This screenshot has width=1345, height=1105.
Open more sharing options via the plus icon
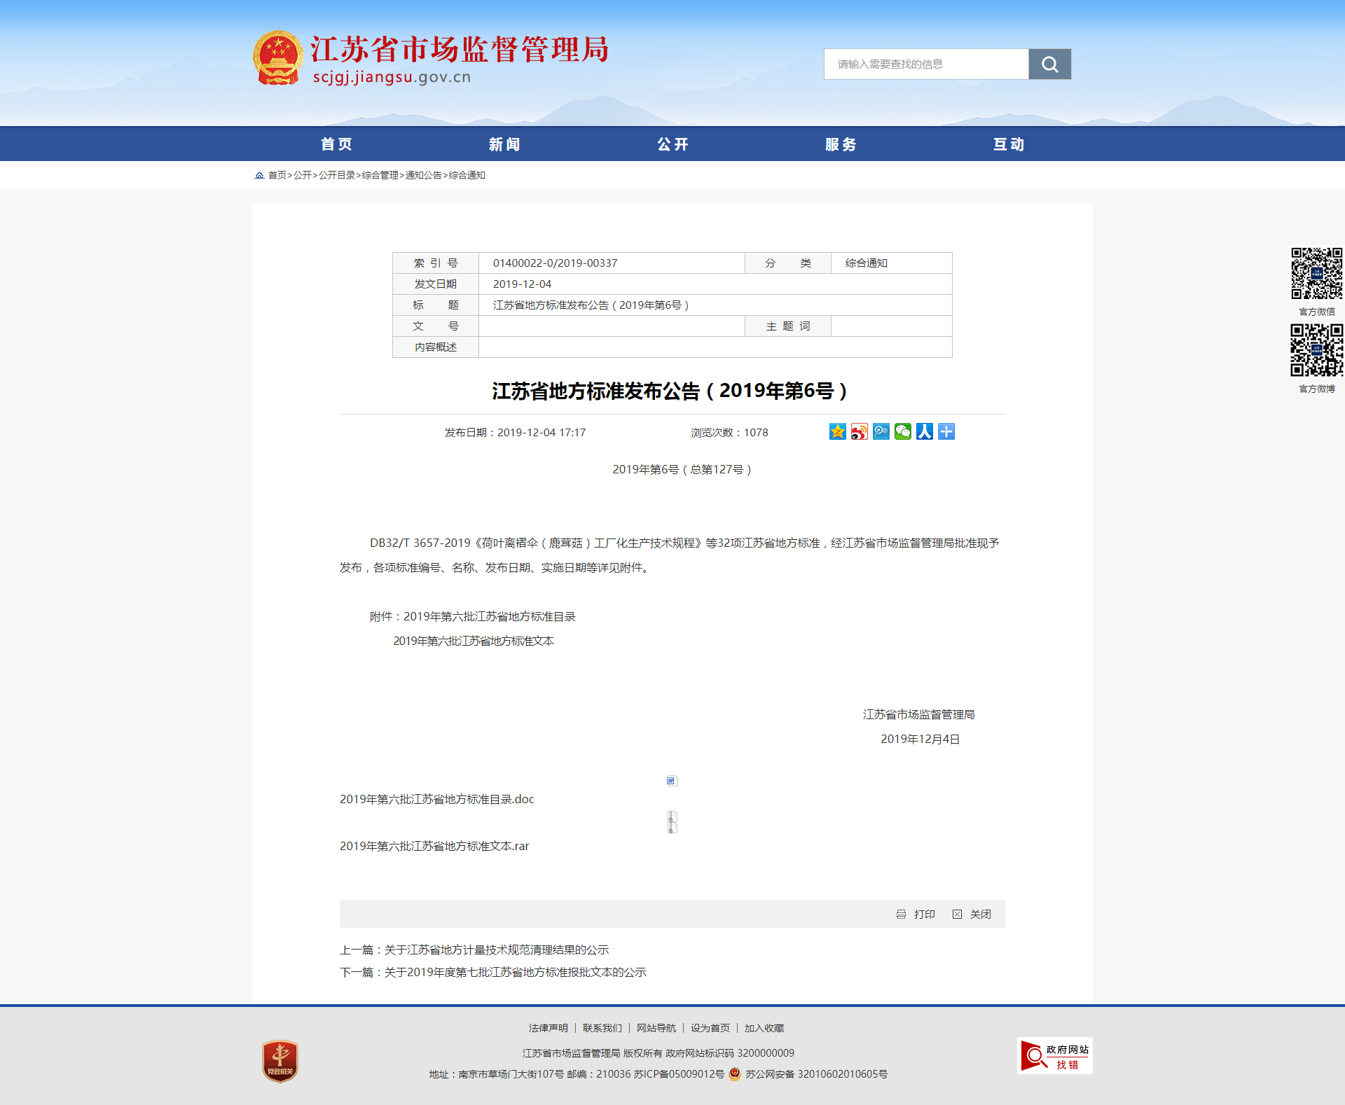[946, 432]
